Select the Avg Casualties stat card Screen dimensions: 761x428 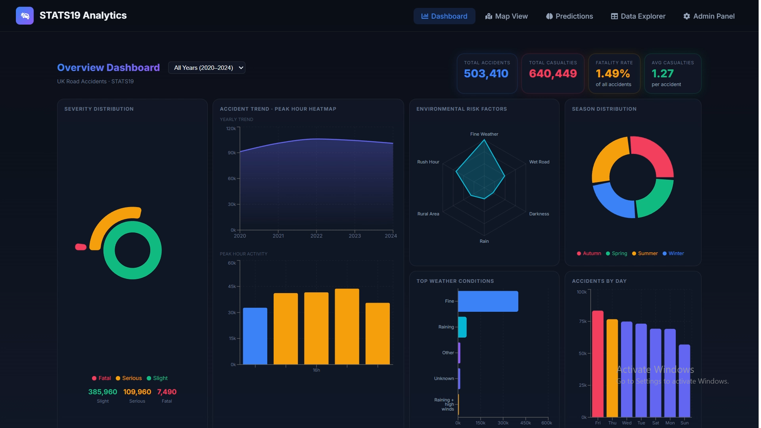[x=673, y=73]
